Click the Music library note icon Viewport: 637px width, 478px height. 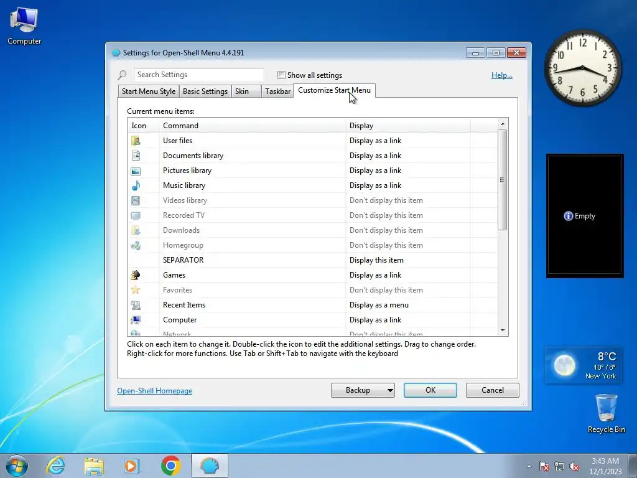(136, 185)
